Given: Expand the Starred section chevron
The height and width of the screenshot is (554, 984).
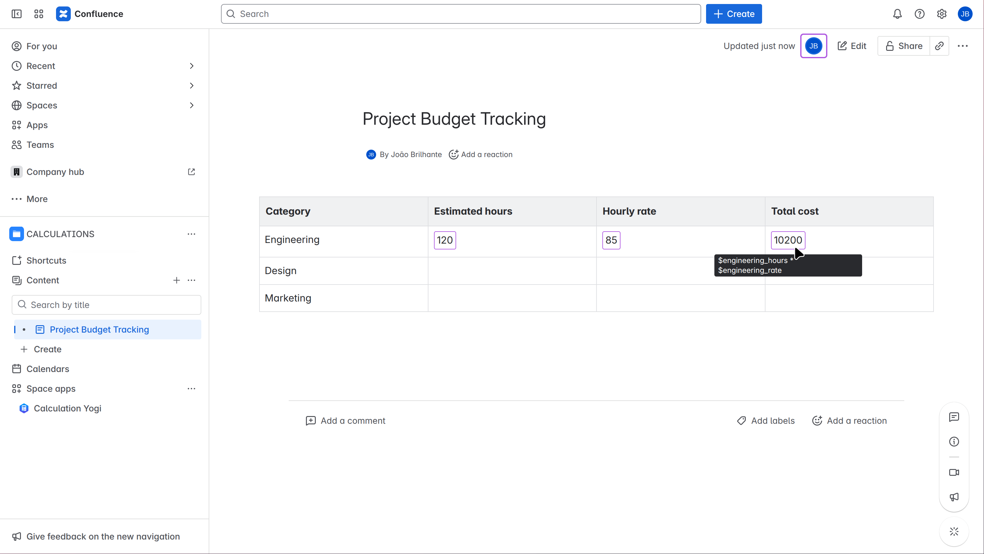Looking at the screenshot, I should (x=192, y=86).
